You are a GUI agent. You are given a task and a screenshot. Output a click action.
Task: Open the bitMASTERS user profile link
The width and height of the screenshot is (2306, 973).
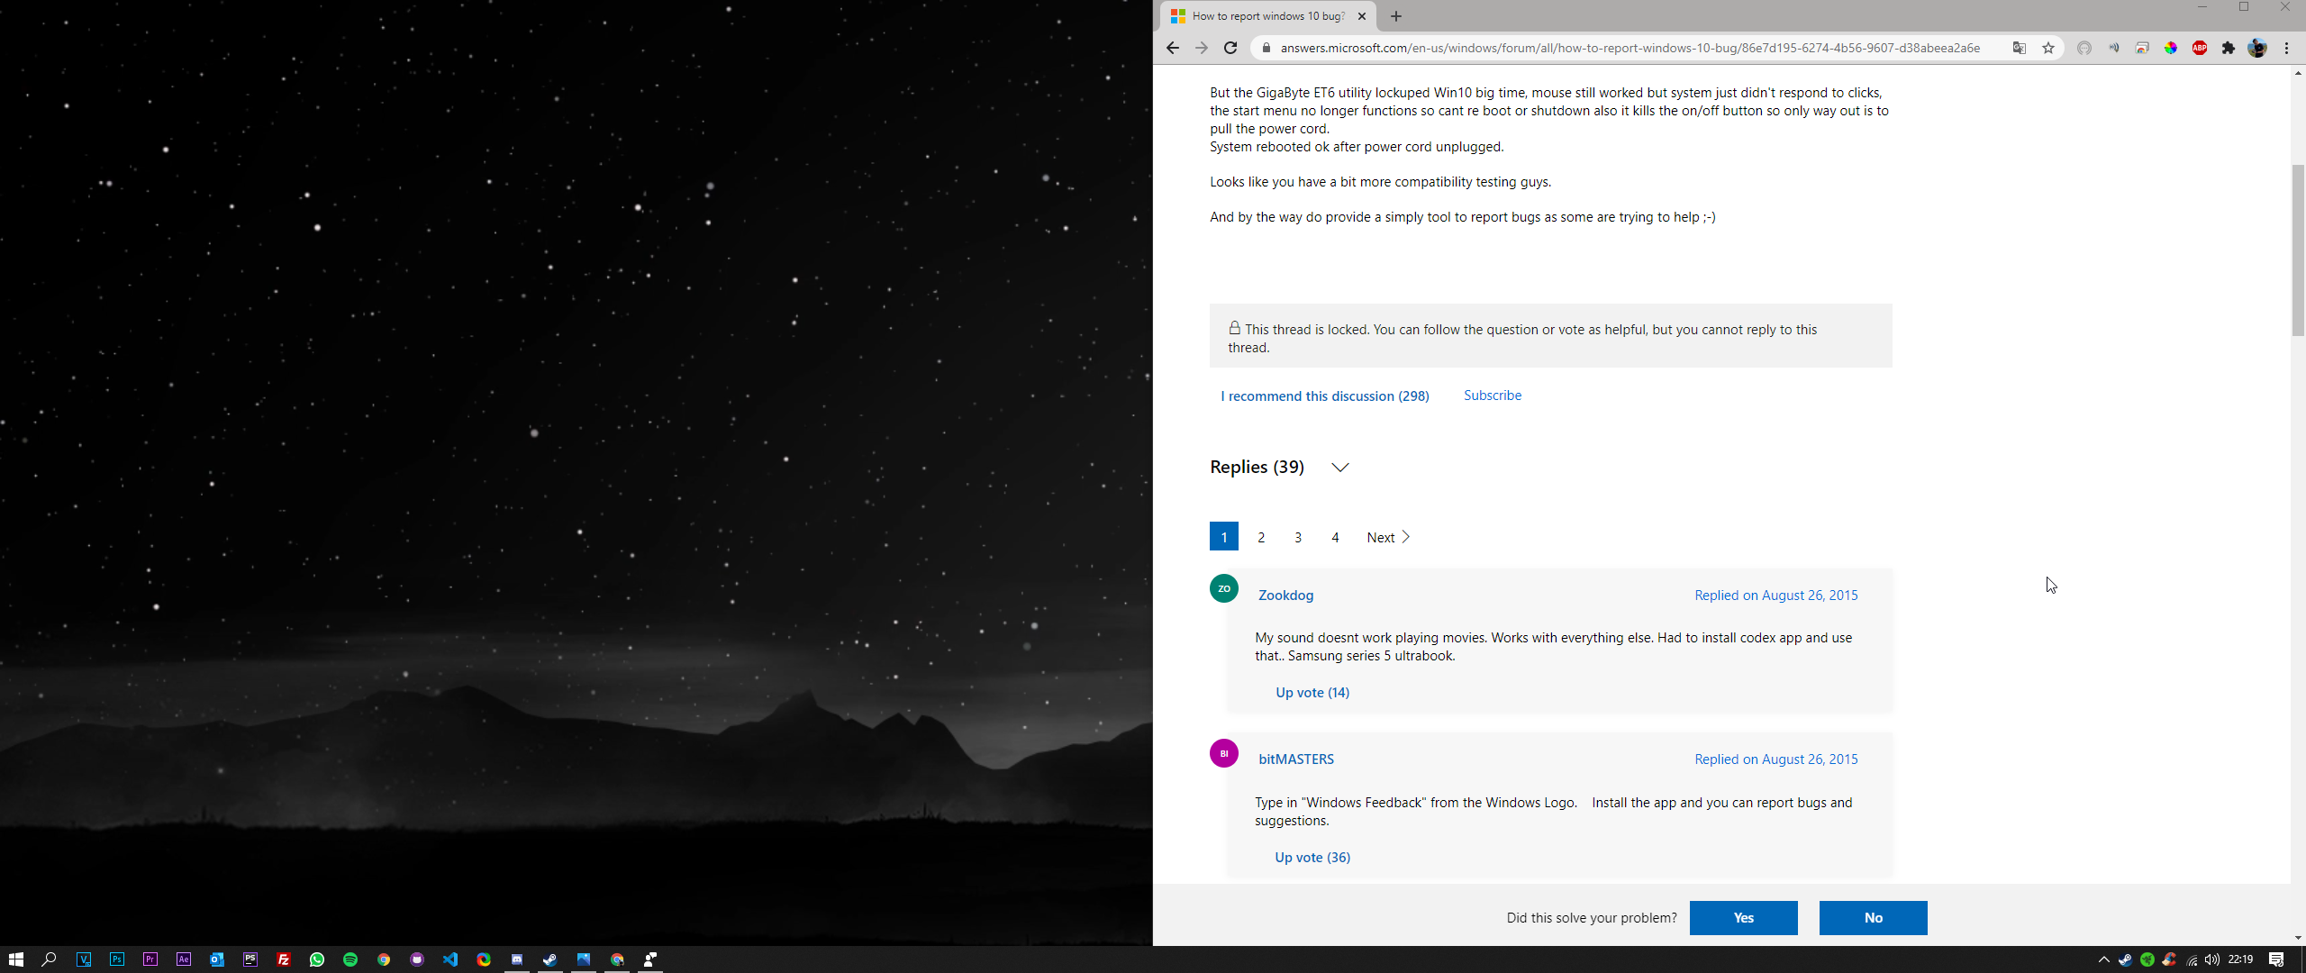coord(1295,759)
